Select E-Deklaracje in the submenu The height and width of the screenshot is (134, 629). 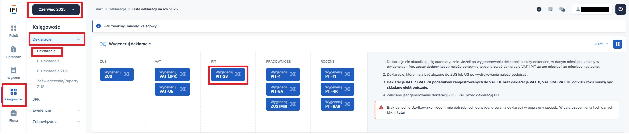(x=48, y=61)
